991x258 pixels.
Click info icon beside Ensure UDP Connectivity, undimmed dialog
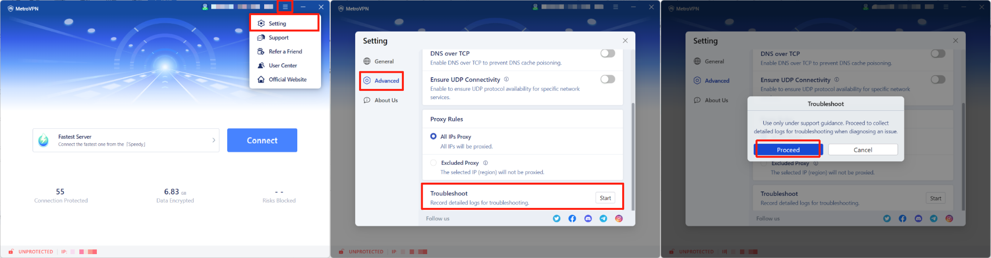[x=506, y=79]
